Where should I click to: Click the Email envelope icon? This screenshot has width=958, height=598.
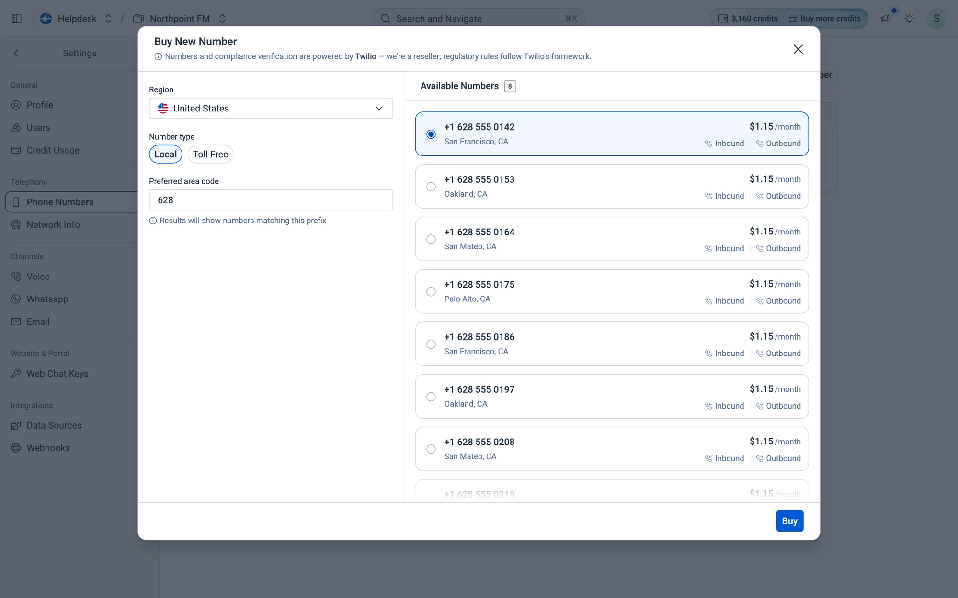pos(16,321)
